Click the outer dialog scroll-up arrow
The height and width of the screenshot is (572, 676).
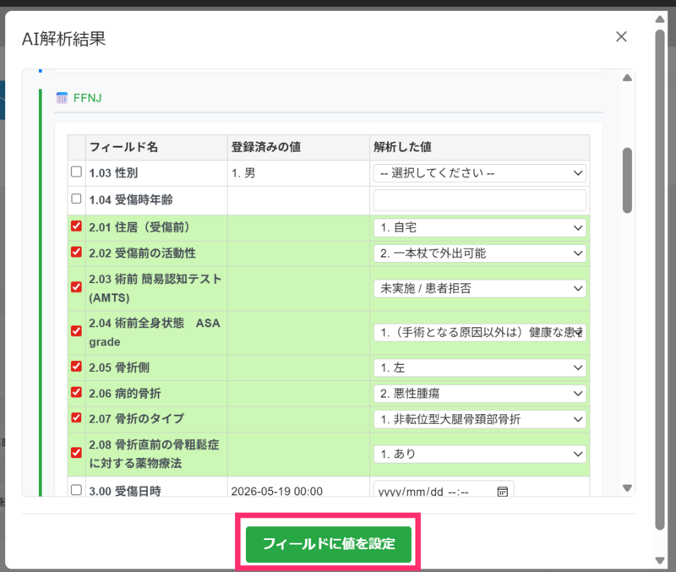(x=660, y=19)
